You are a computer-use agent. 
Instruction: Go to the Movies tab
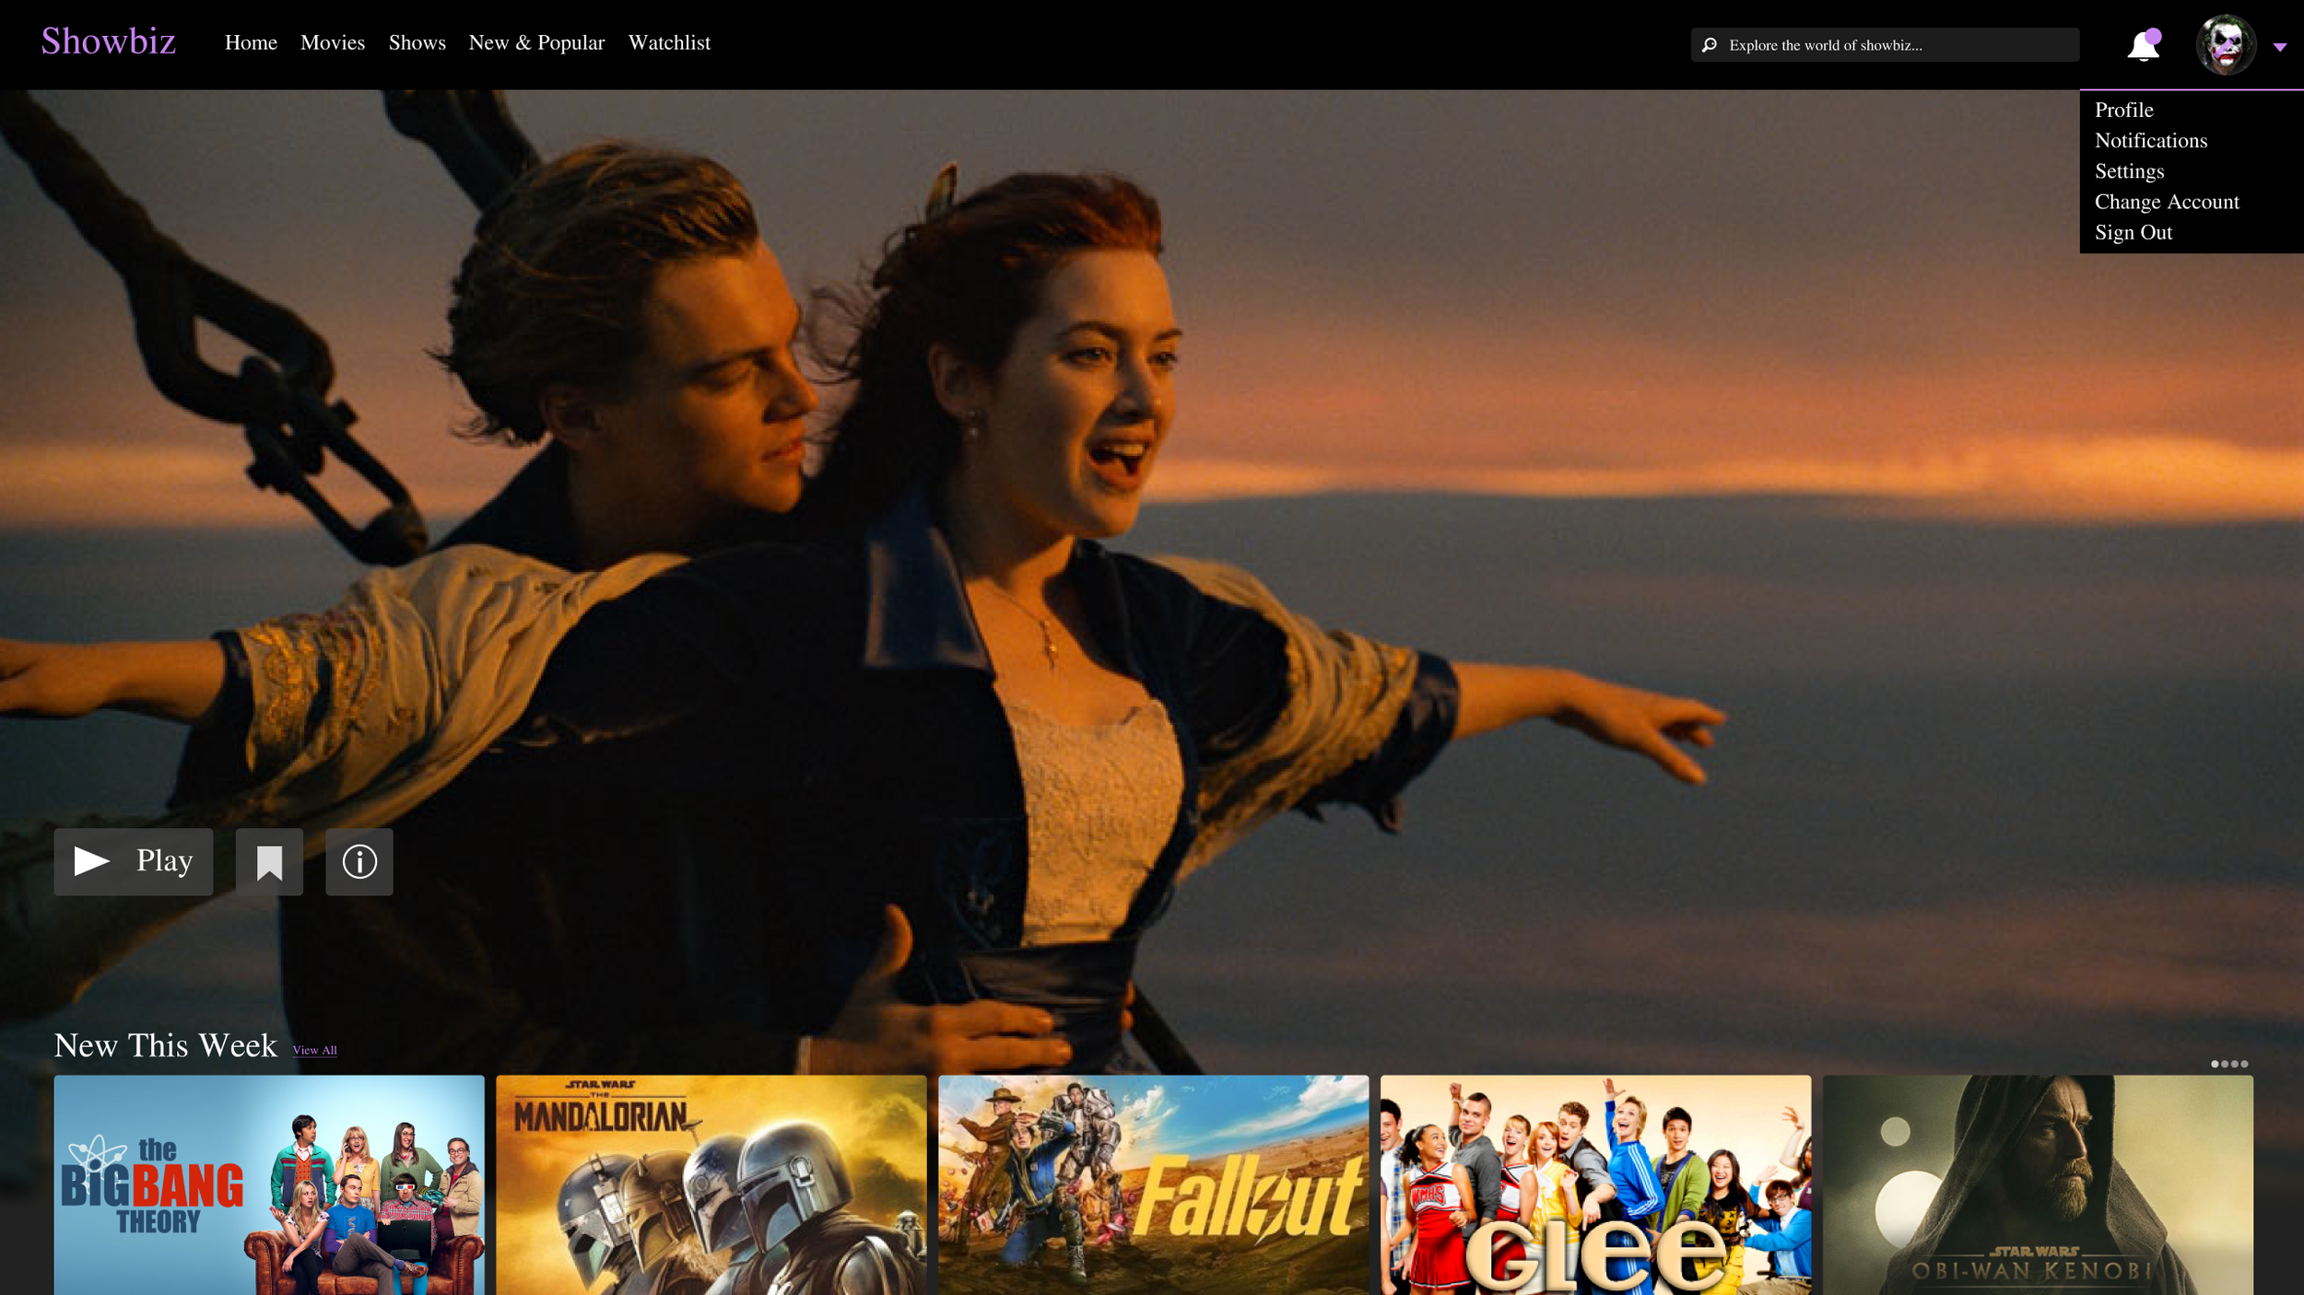333,42
